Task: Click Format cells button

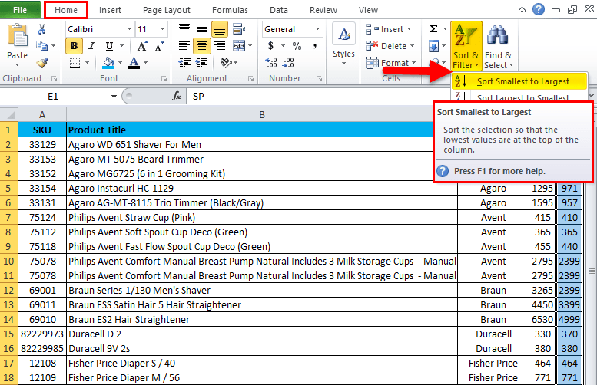Action: (x=391, y=63)
